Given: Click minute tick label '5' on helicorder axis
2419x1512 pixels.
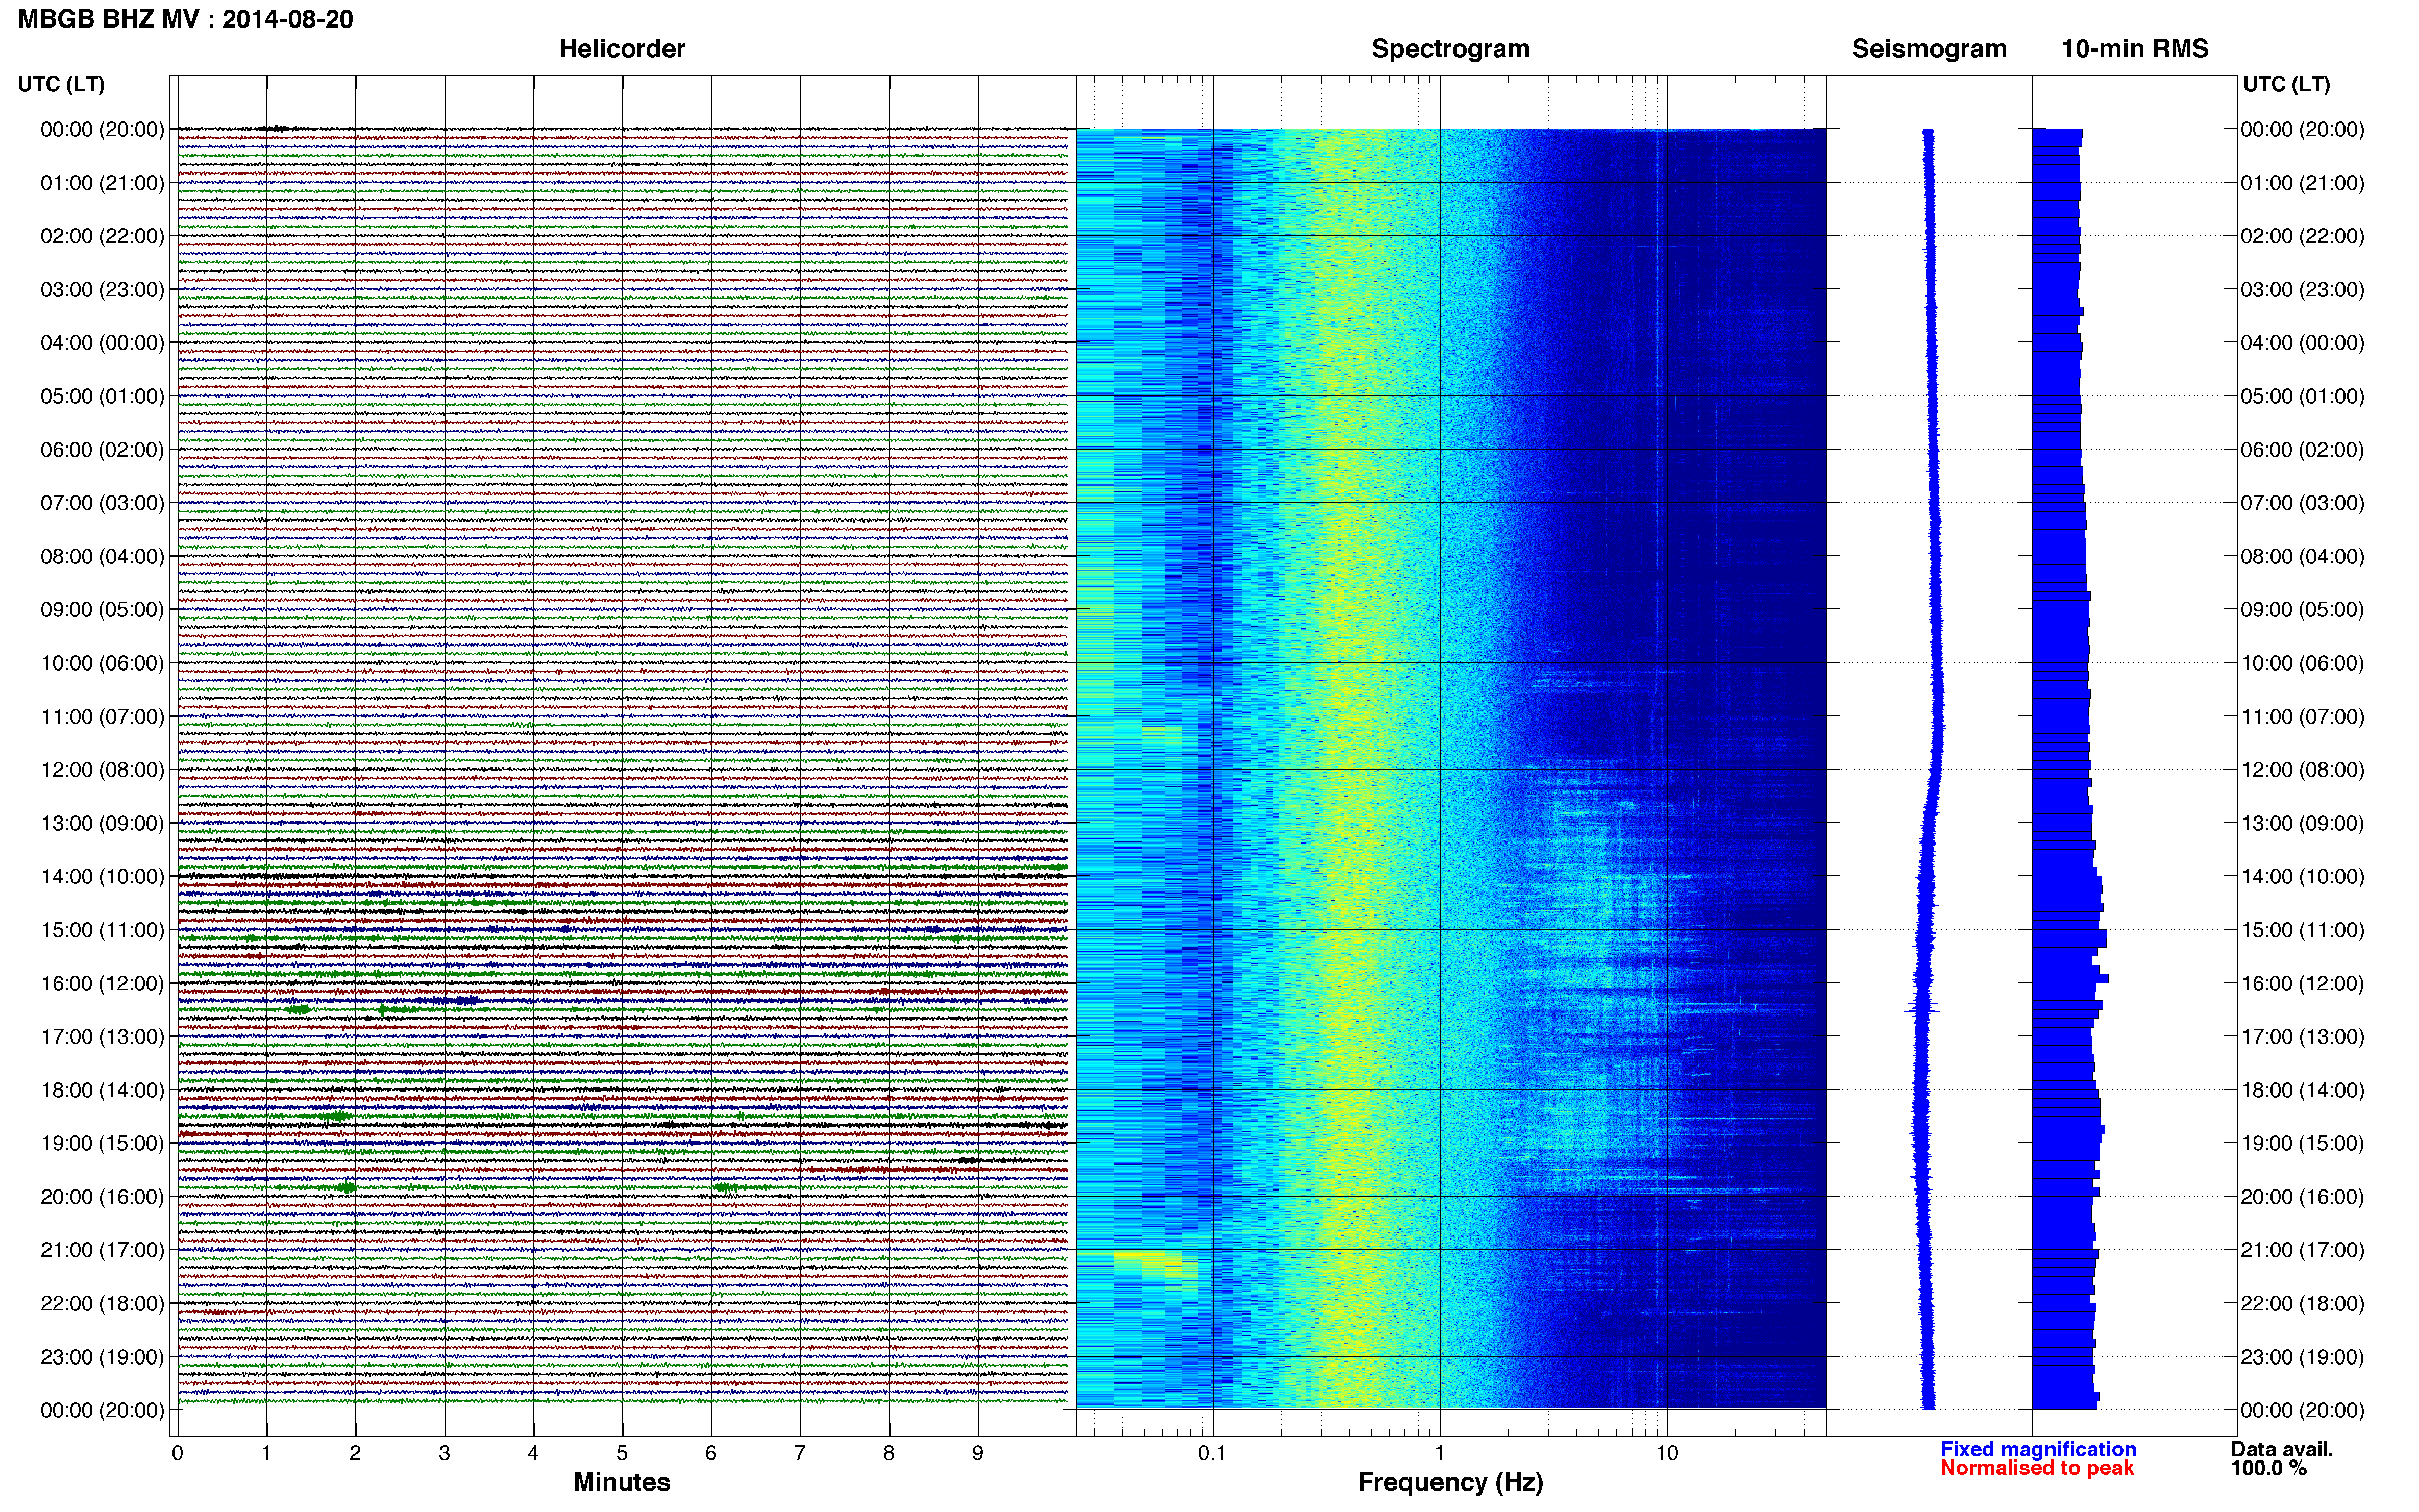Looking at the screenshot, I should 622,1454.
